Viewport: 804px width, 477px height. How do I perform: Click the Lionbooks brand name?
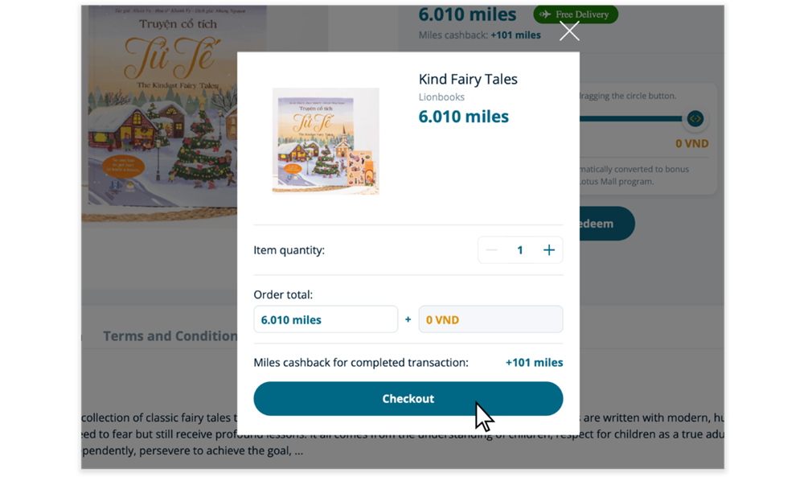click(441, 97)
